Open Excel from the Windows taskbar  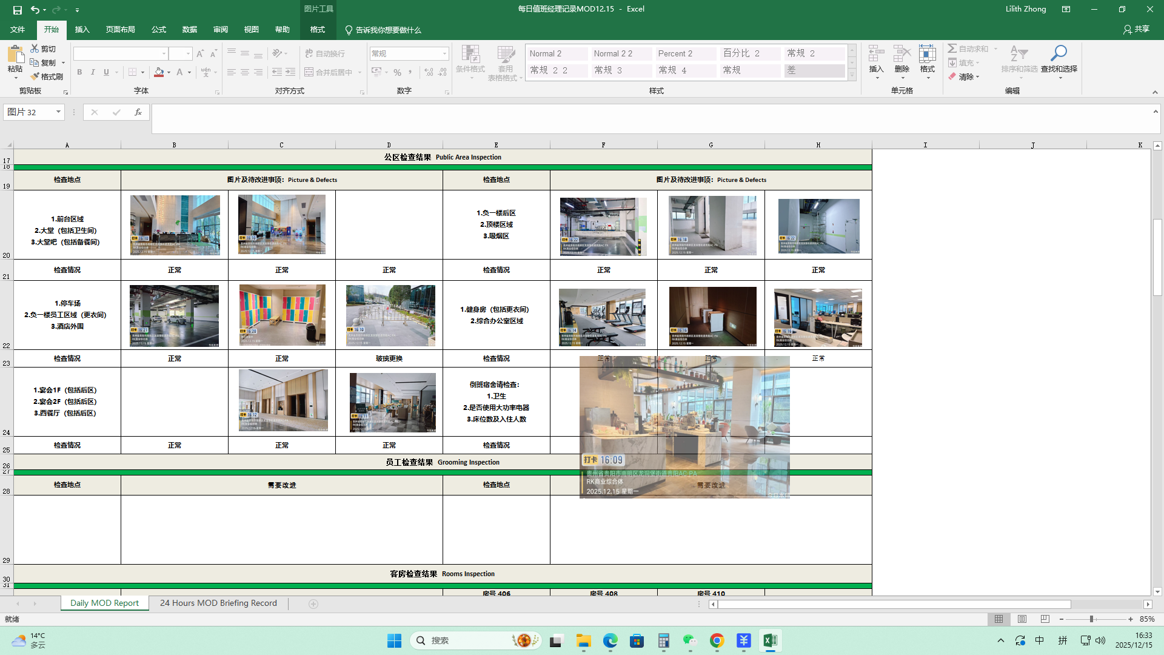pos(770,640)
